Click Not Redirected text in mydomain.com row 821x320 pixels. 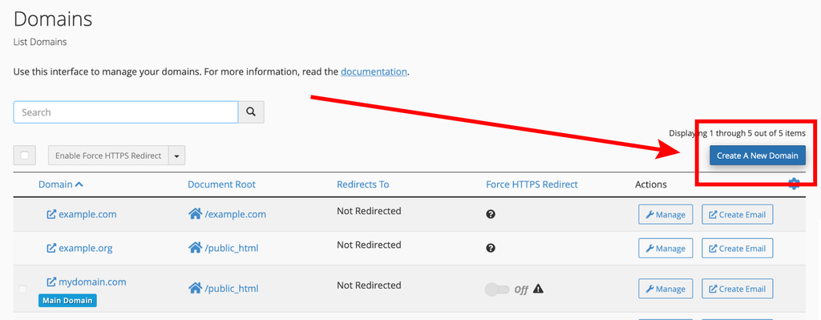coord(369,286)
